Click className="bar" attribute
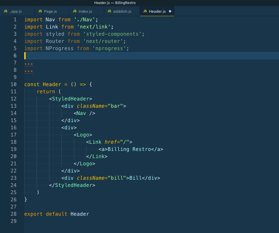 tap(100, 106)
